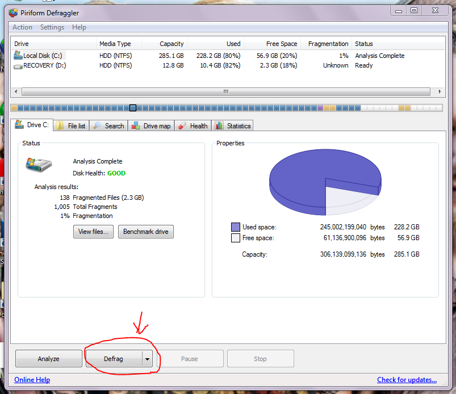This screenshot has width=456, height=394.
Task: Click the '2.3 GB (18%)' free space cell
Action: tap(279, 66)
